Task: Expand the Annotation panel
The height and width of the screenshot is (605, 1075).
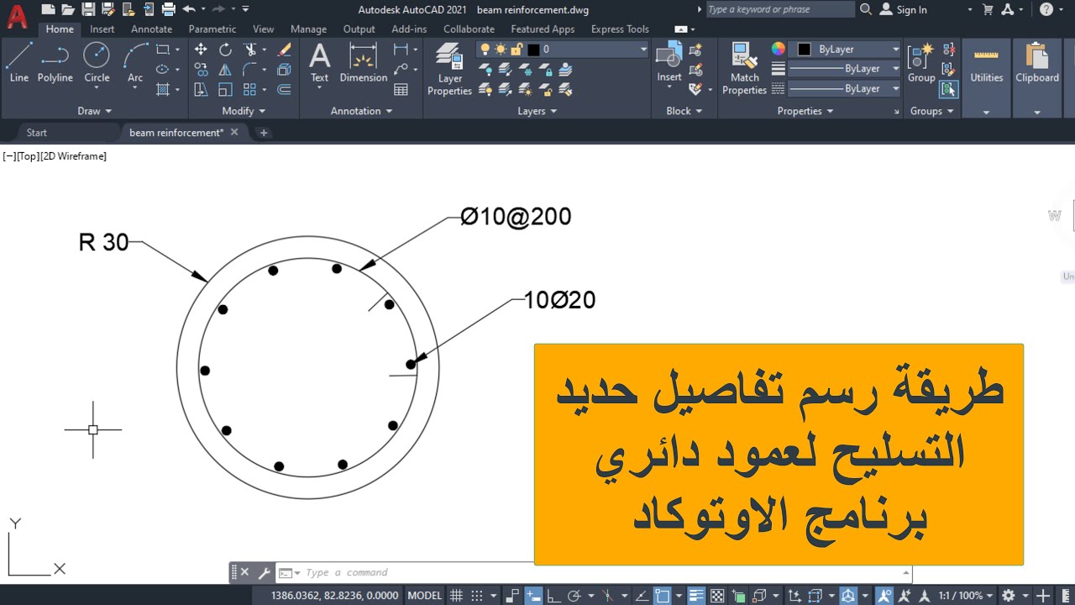Action: 361,111
